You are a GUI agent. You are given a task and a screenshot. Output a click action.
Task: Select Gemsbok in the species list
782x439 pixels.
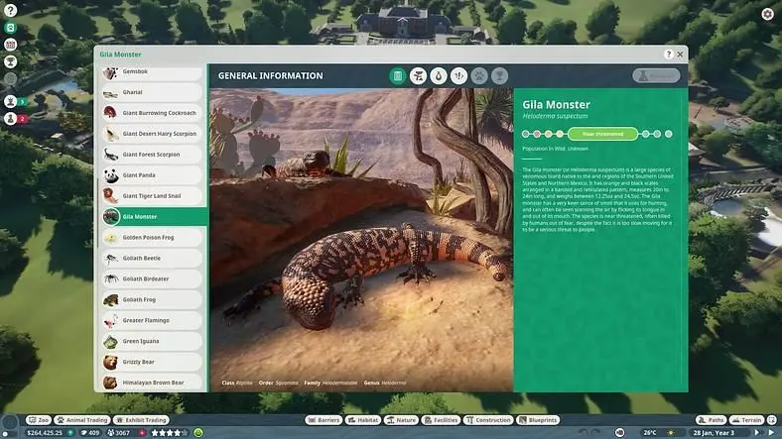click(152, 72)
